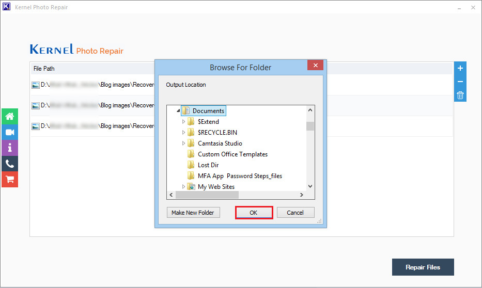Click the trash delete-all icon
Image resolution: width=482 pixels, height=288 pixels.
[460, 95]
